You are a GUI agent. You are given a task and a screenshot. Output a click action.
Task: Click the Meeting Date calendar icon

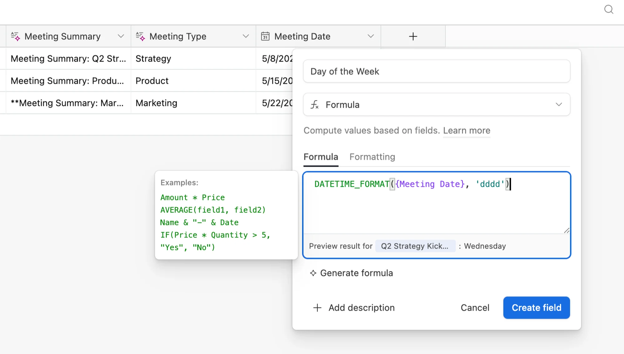pos(265,36)
